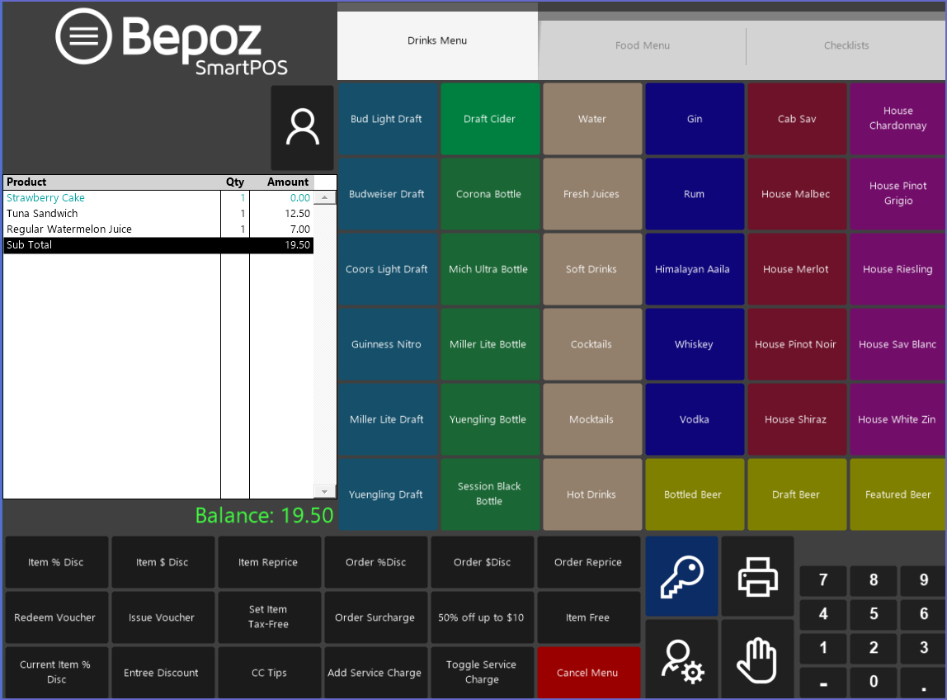Select the green Draft Cider tile
Image resolution: width=947 pixels, height=700 pixels.
pyautogui.click(x=489, y=119)
